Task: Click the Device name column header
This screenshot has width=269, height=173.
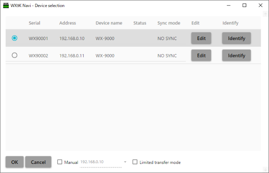Action: tap(109, 23)
